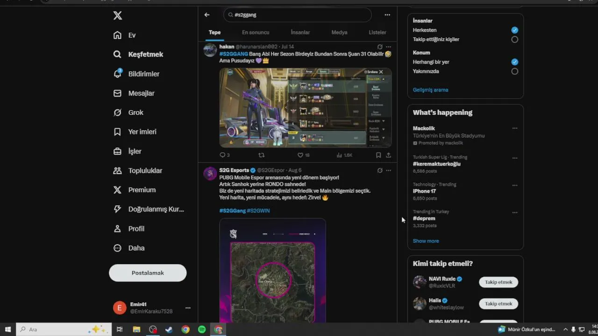This screenshot has width=598, height=336.
Task: Open the Daha (more) menu
Action: pos(129,248)
